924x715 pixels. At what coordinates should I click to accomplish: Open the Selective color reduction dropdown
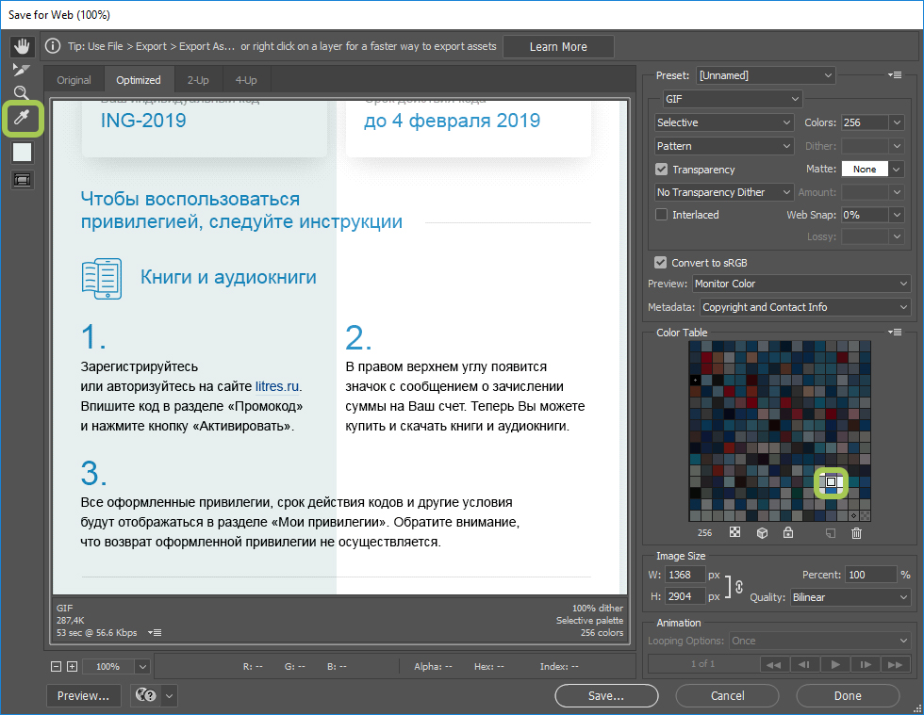click(x=724, y=122)
